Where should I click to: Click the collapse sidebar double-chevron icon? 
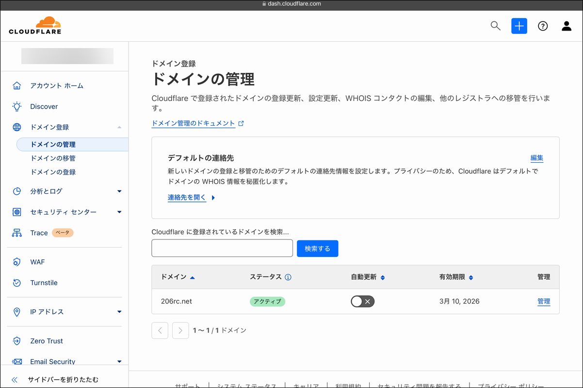click(x=15, y=380)
